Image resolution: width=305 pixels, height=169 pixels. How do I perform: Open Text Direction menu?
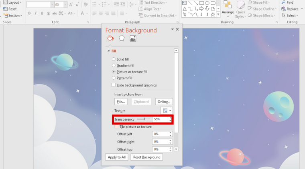click(x=152, y=2)
